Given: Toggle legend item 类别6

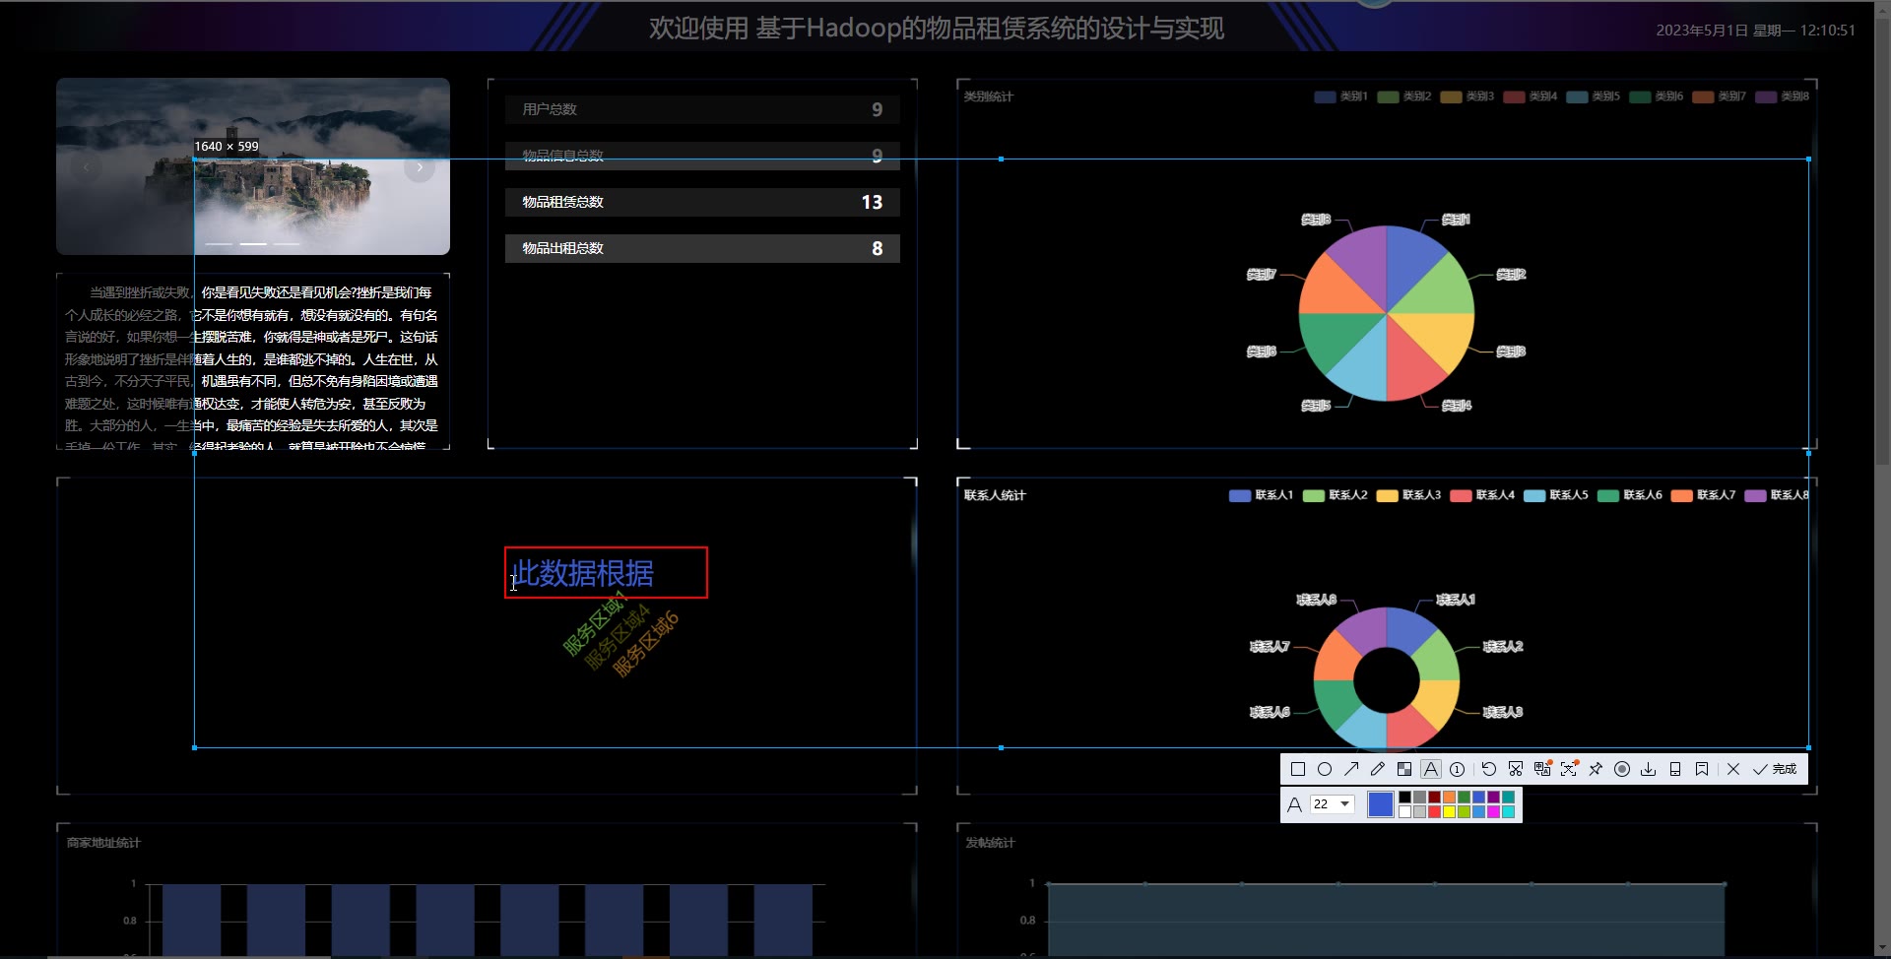Looking at the screenshot, I should 1656,96.
